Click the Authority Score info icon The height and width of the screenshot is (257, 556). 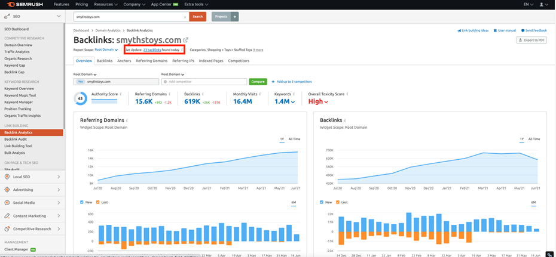[x=121, y=94]
